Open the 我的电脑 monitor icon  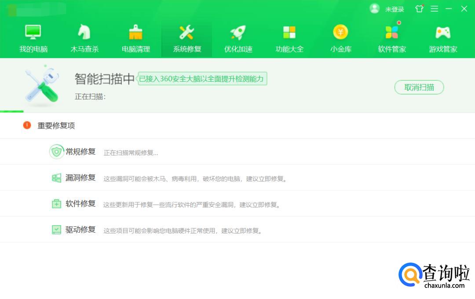click(33, 32)
